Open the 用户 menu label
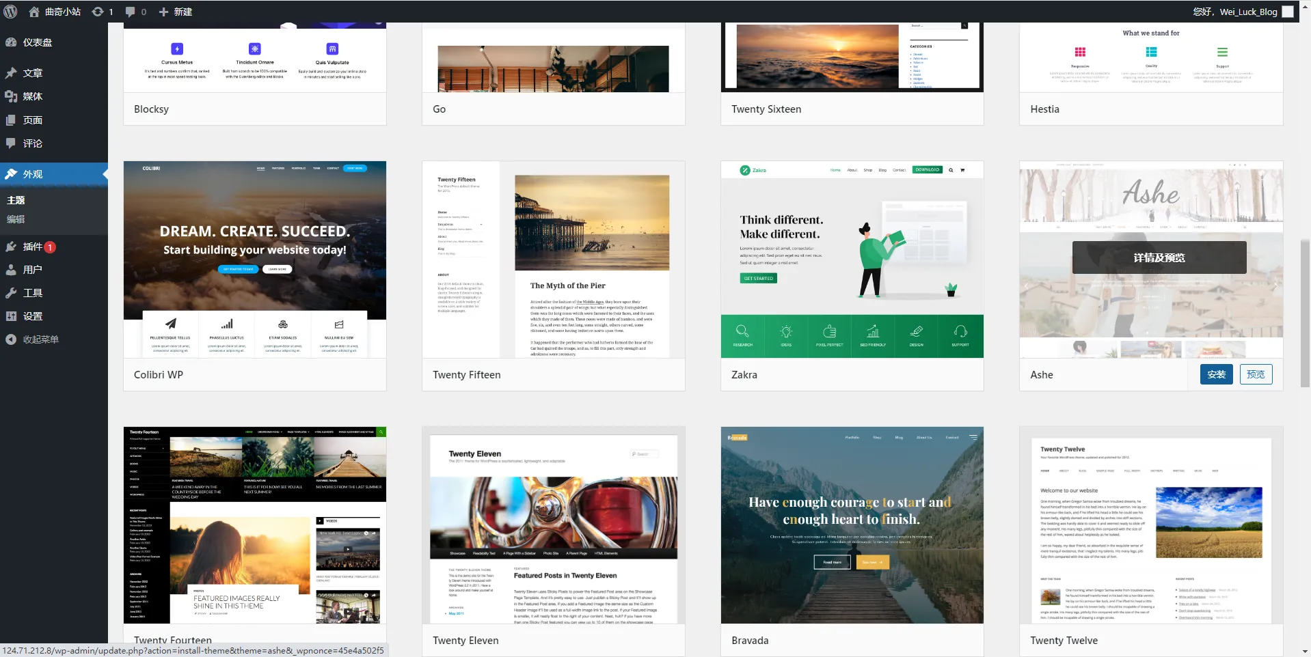 [33, 270]
